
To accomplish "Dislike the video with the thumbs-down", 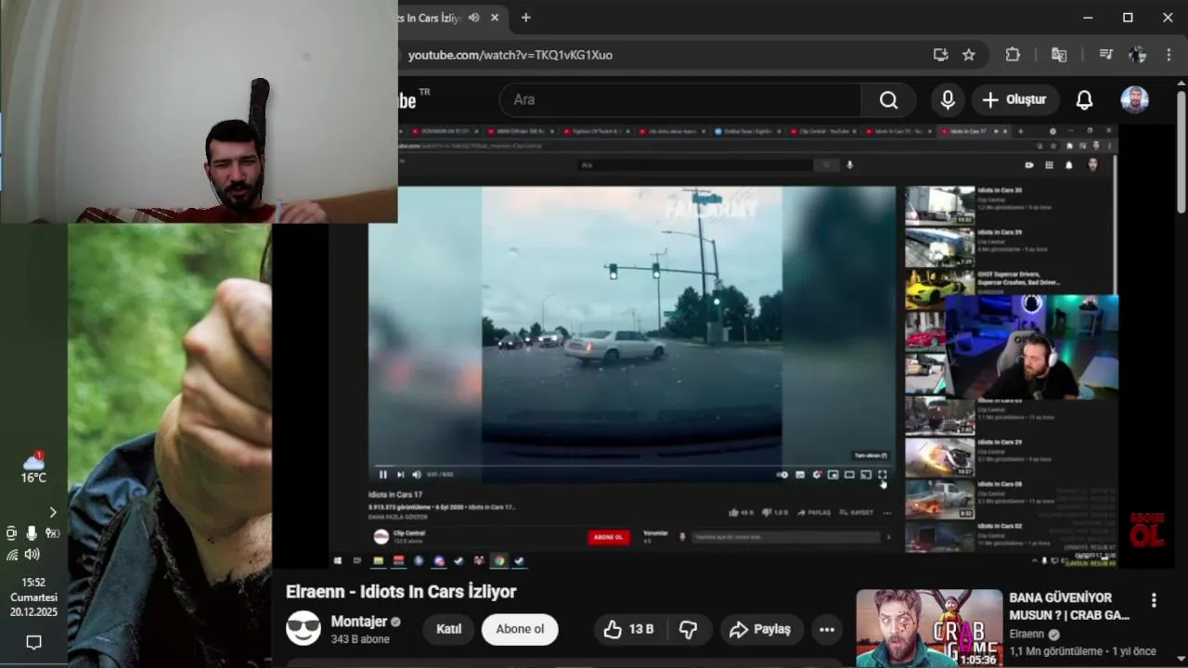I will [x=689, y=629].
